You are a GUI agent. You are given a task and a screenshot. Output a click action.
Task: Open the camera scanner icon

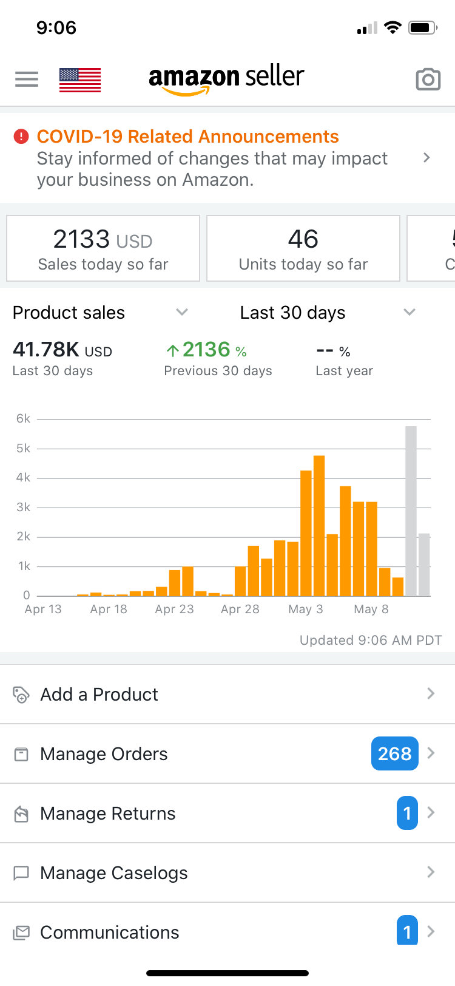pyautogui.click(x=428, y=80)
